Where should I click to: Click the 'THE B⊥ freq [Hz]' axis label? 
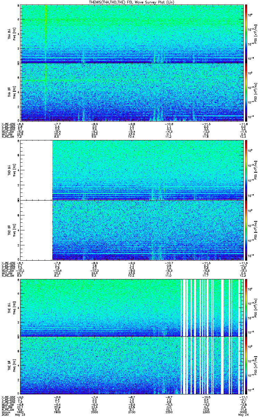click(12, 308)
